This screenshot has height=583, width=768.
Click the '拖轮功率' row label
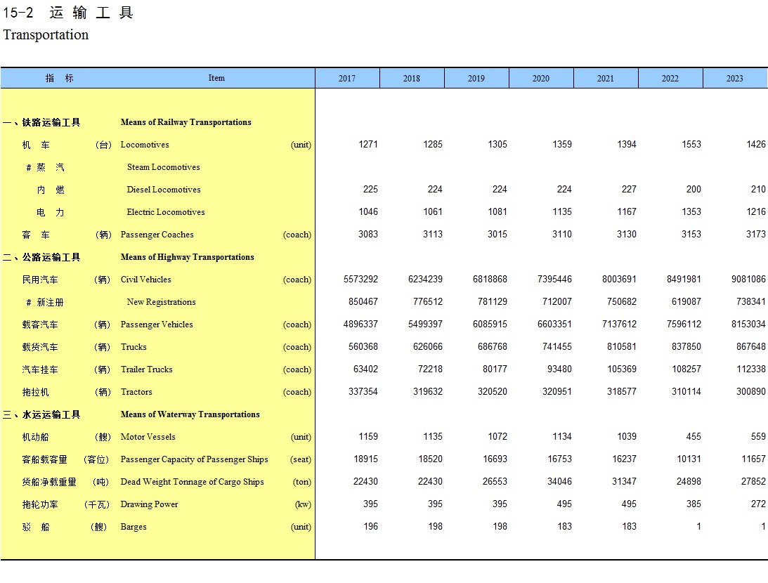(x=40, y=504)
